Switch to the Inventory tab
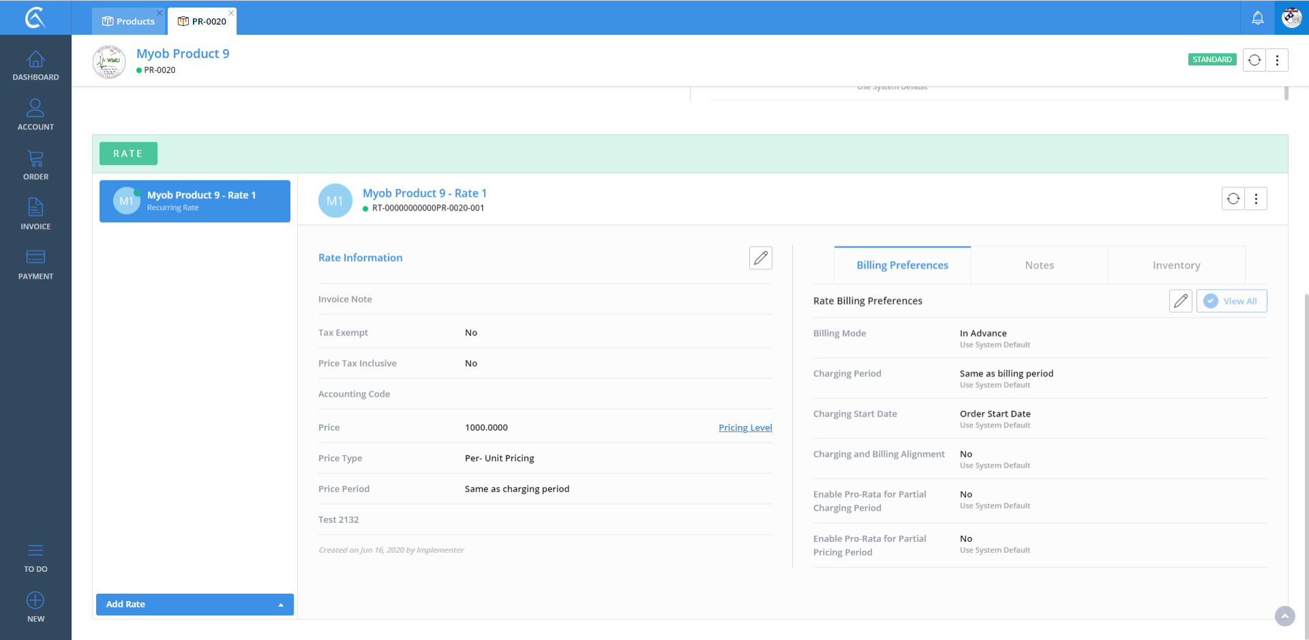The width and height of the screenshot is (1309, 640). point(1176,265)
